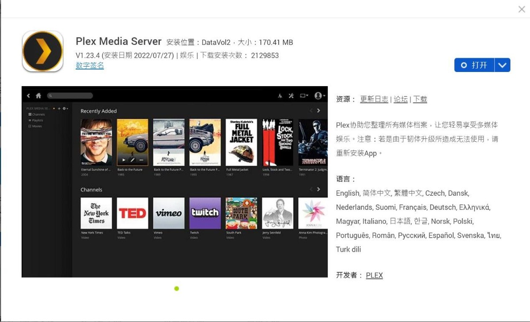Click the Plex Media Server app icon
Screen dimensions: 530x322
(x=43, y=51)
